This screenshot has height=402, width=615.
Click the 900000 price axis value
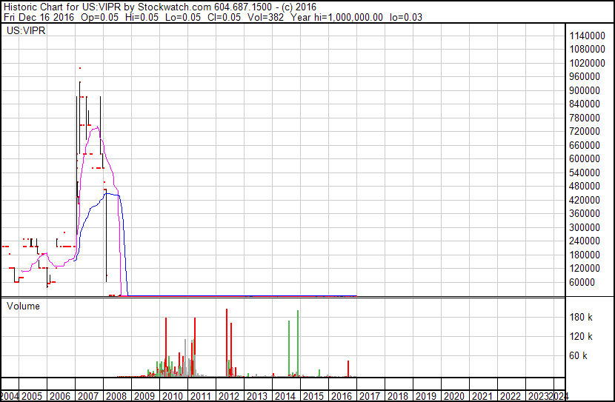[x=585, y=90]
